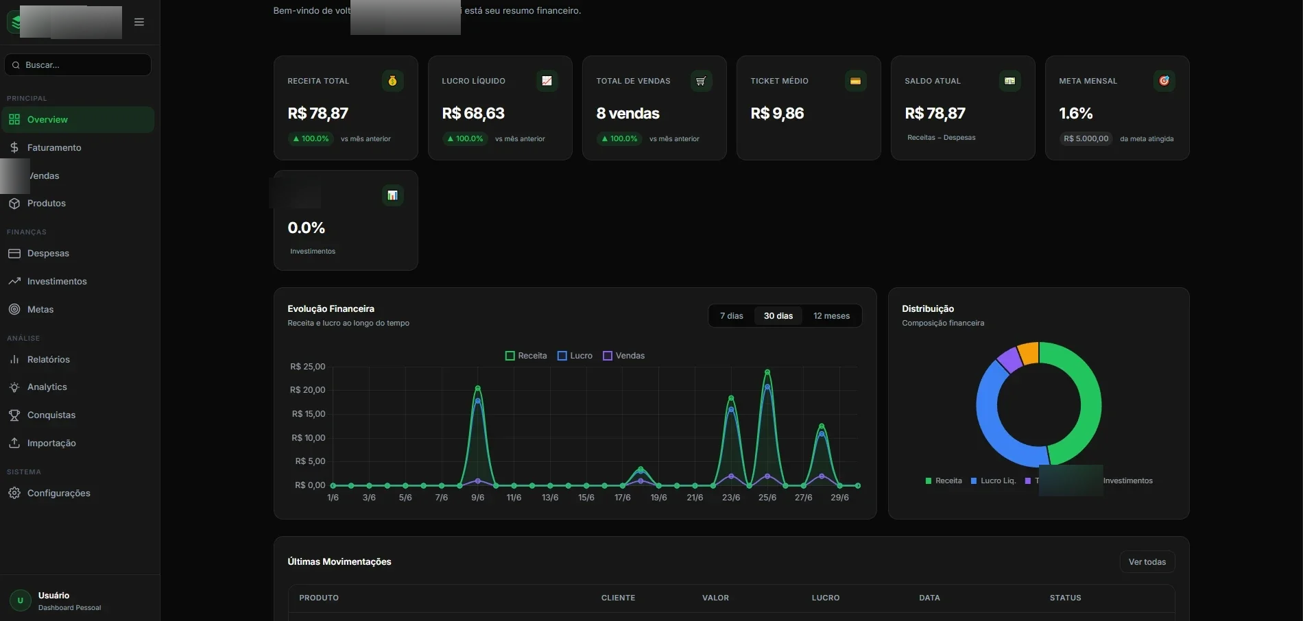The width and height of the screenshot is (1303, 621).
Task: Collapse sidebar using the hamburger menu icon
Action: pos(139,22)
